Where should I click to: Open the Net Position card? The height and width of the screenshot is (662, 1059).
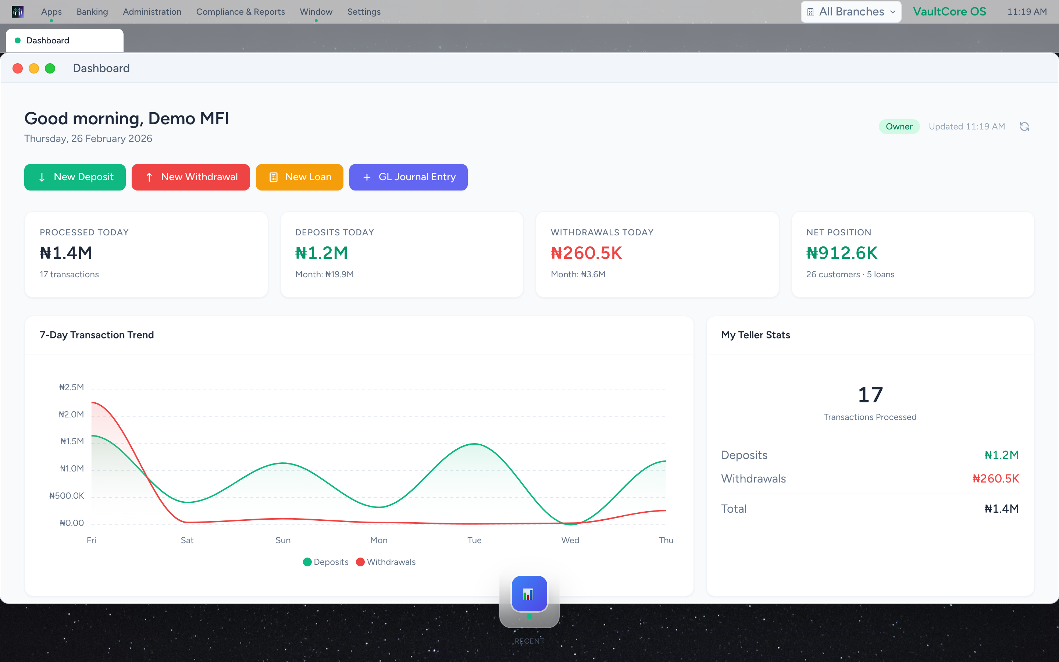[912, 255]
